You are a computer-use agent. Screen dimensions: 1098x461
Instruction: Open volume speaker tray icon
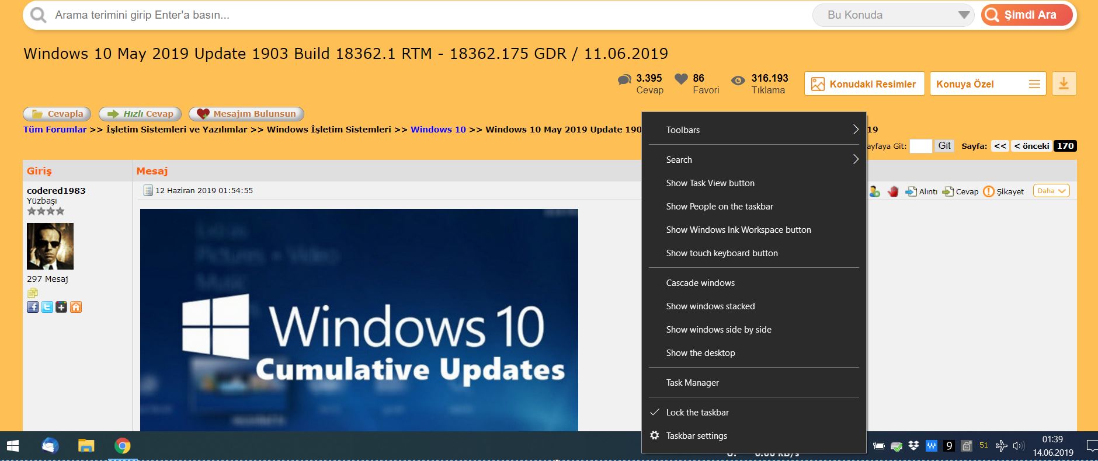tap(1019, 446)
